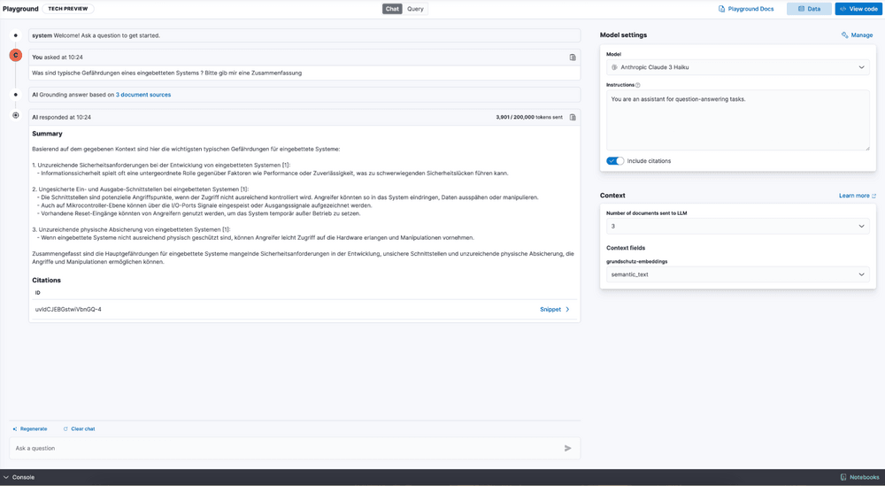Switch to the Chat tab

pyautogui.click(x=392, y=9)
